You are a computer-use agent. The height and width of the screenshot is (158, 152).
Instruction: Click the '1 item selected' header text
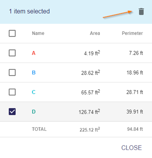pyautogui.click(x=29, y=11)
